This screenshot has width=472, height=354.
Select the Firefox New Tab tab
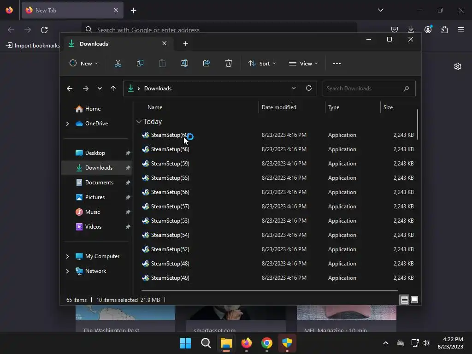tap(72, 10)
